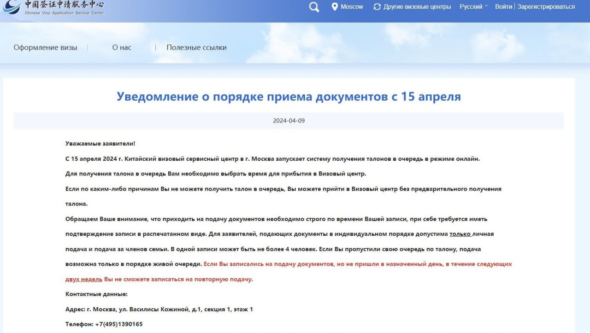Click the red underlined двух недель text
Image resolution: width=590 pixels, height=333 pixels.
(x=83, y=279)
